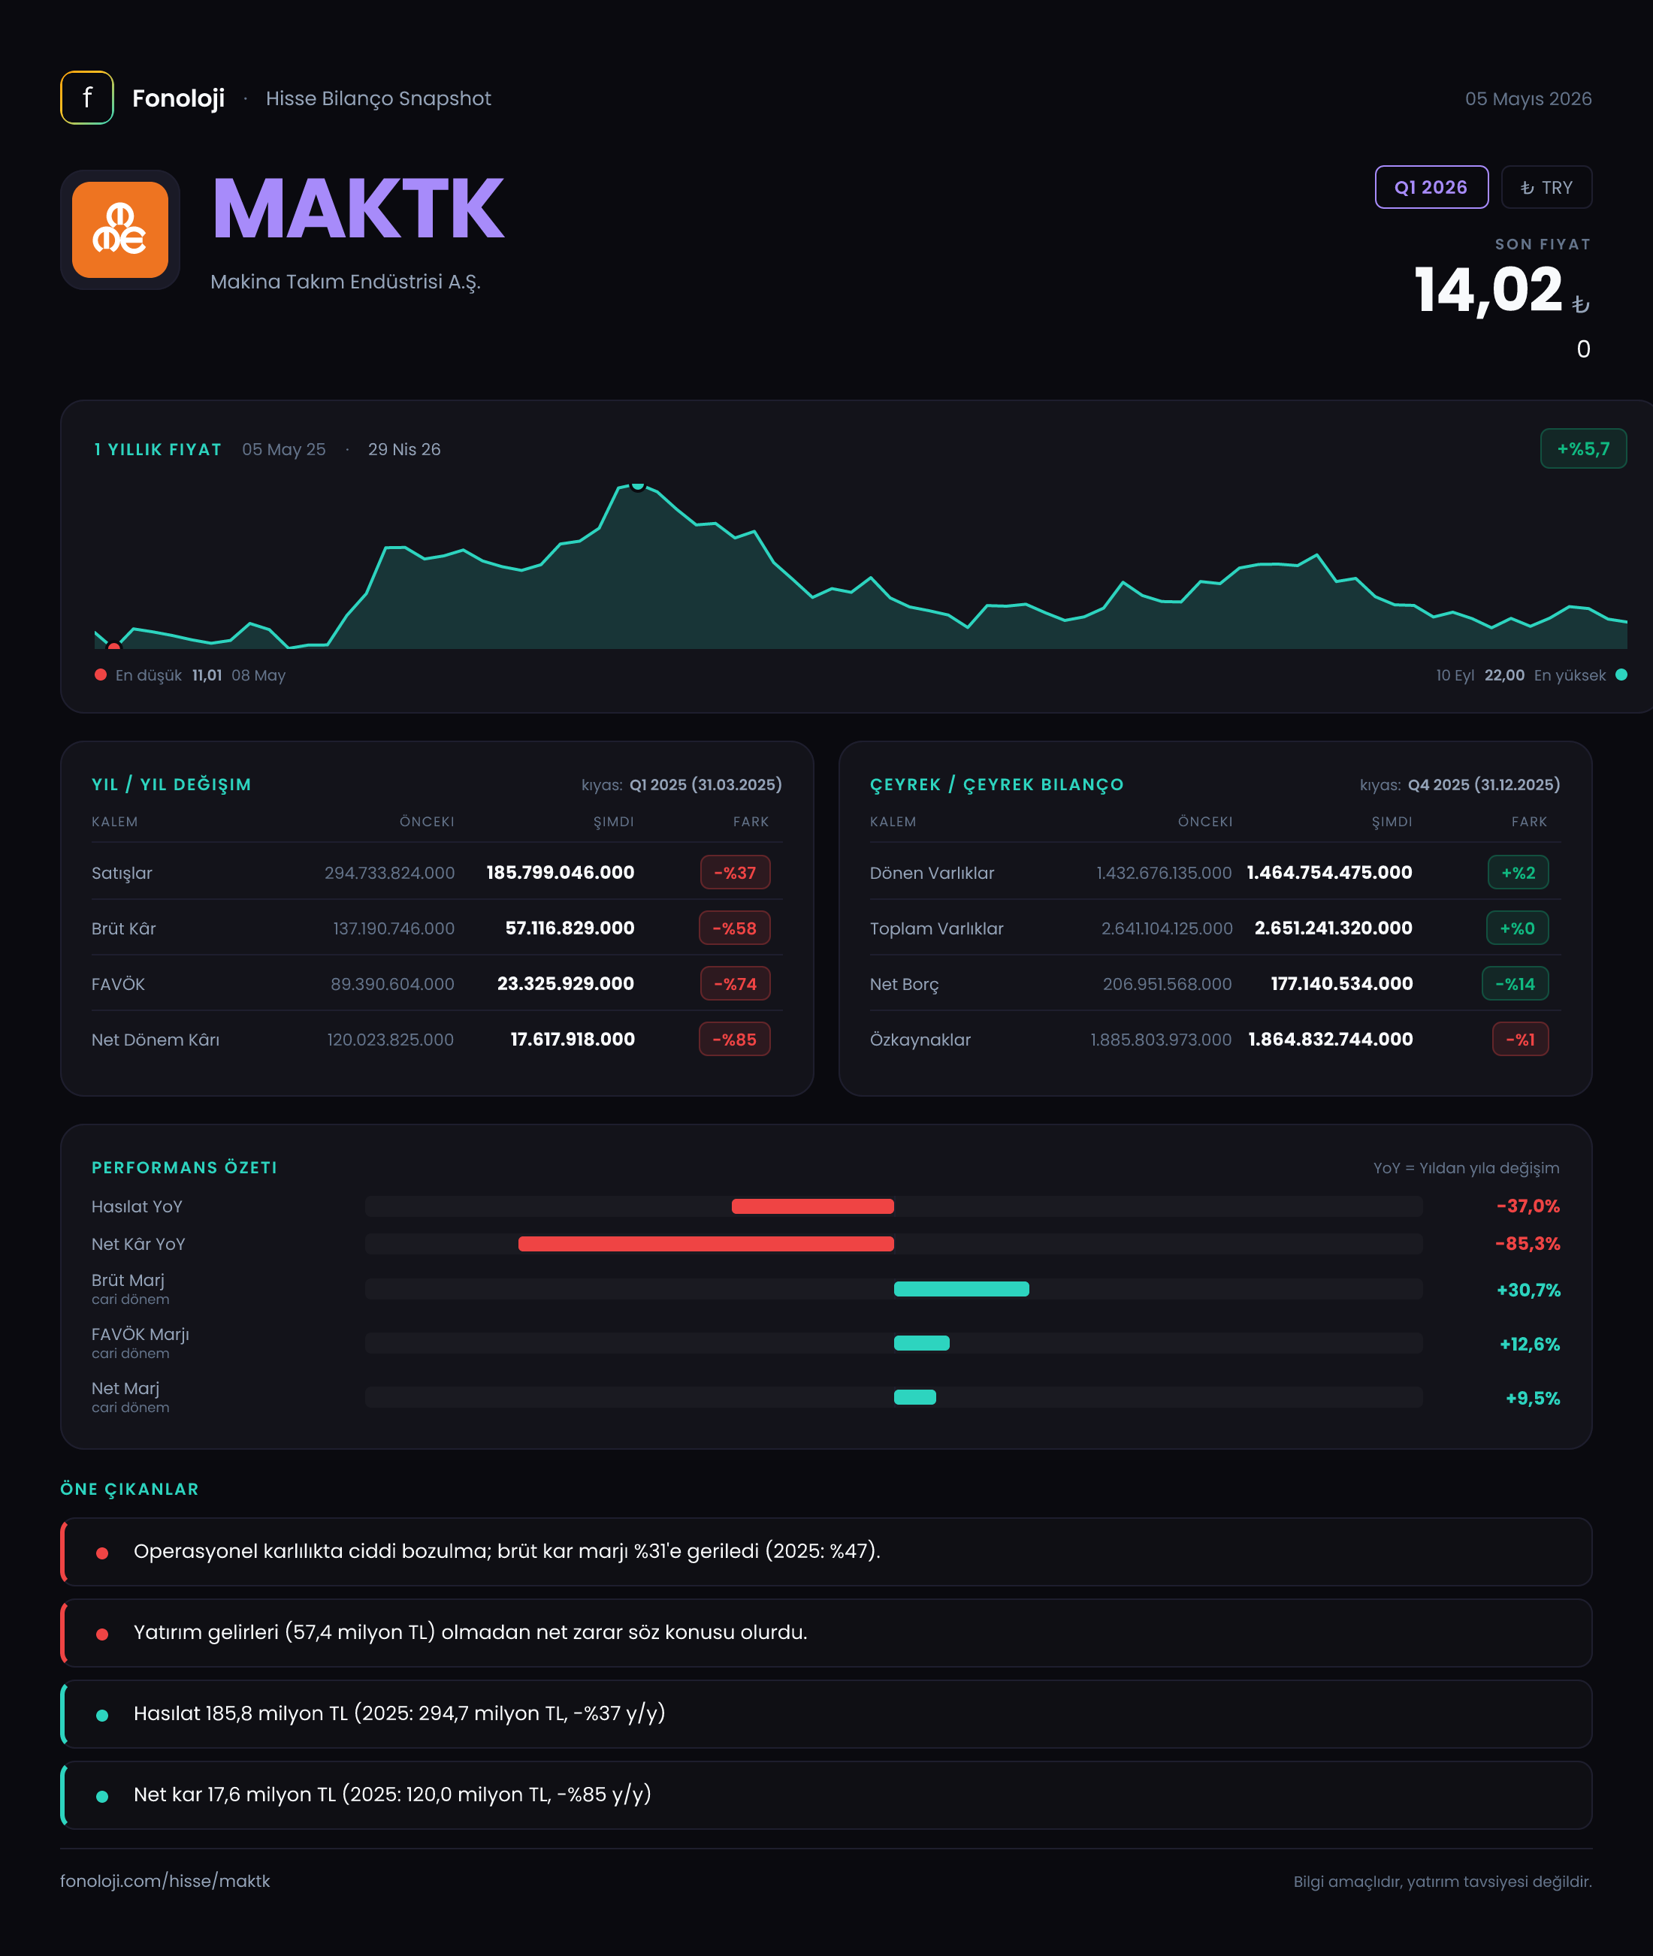Screen dimensions: 1653x1956
Task: Click the -37,0% Hasılat YoY value
Action: pos(1528,1206)
